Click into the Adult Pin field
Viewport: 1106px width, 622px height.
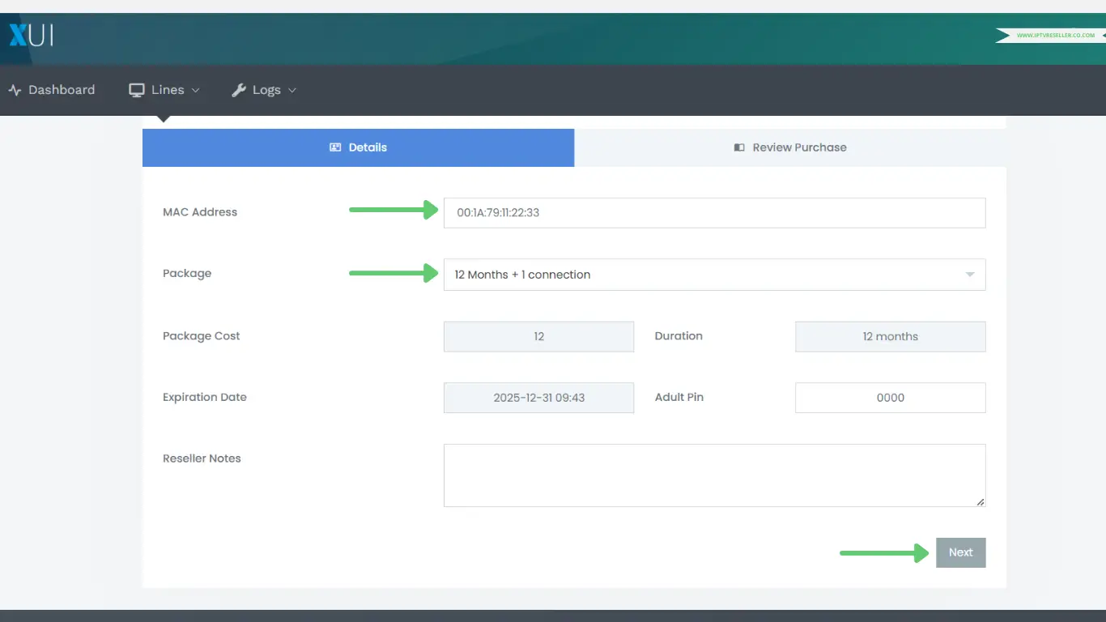[x=890, y=398]
